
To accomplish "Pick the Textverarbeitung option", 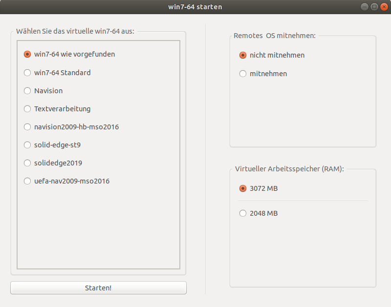I will pos(27,109).
